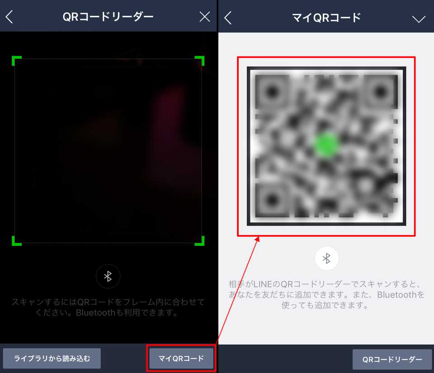Switch to QRコードリーダー via the bottom button
The image size is (434, 373).
pyautogui.click(x=392, y=359)
